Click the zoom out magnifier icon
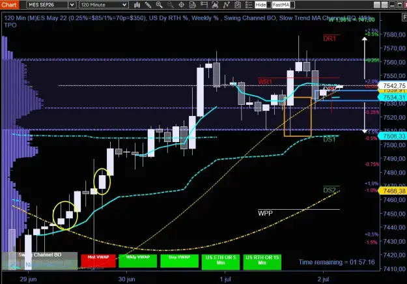This screenshot has height=284, width=407. click(x=170, y=5)
